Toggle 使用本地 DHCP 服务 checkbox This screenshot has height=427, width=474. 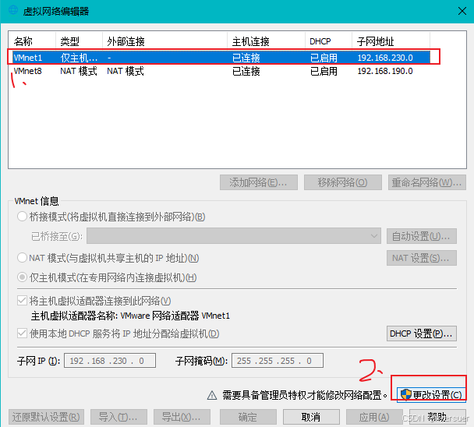coord(22,333)
